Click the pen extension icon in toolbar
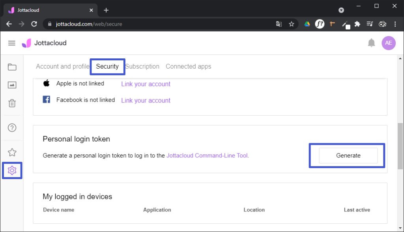404x232 pixels. pyautogui.click(x=346, y=25)
